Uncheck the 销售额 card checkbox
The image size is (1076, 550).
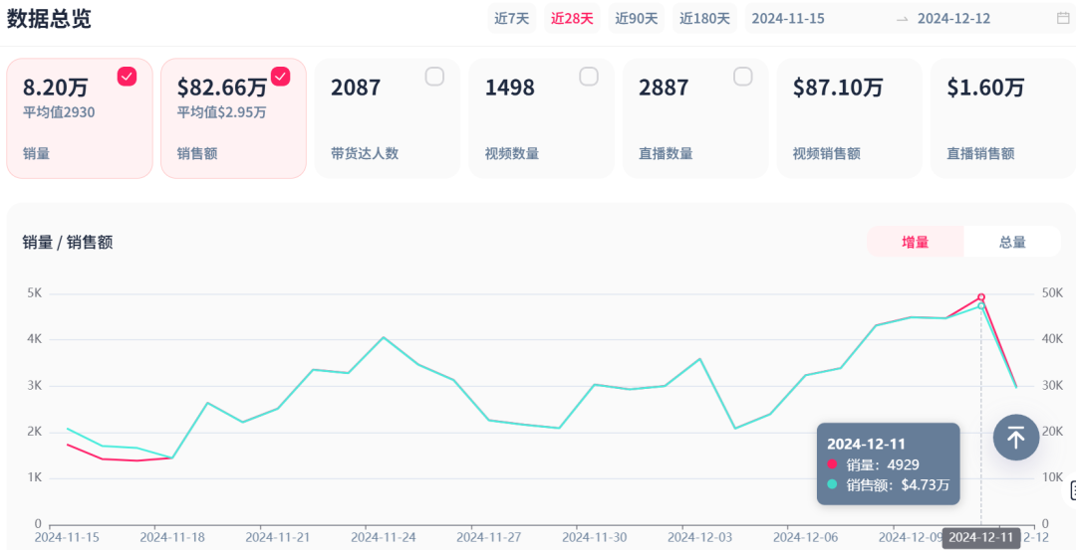click(x=281, y=77)
